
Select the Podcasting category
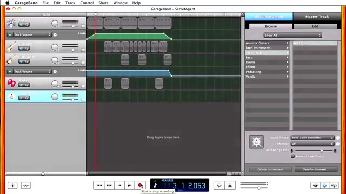click(x=267, y=72)
